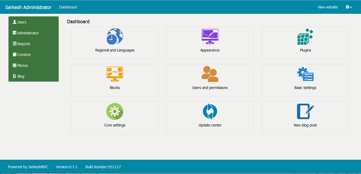Open the Administrator sidebar menu item
The image size is (361, 174).
click(34, 33)
